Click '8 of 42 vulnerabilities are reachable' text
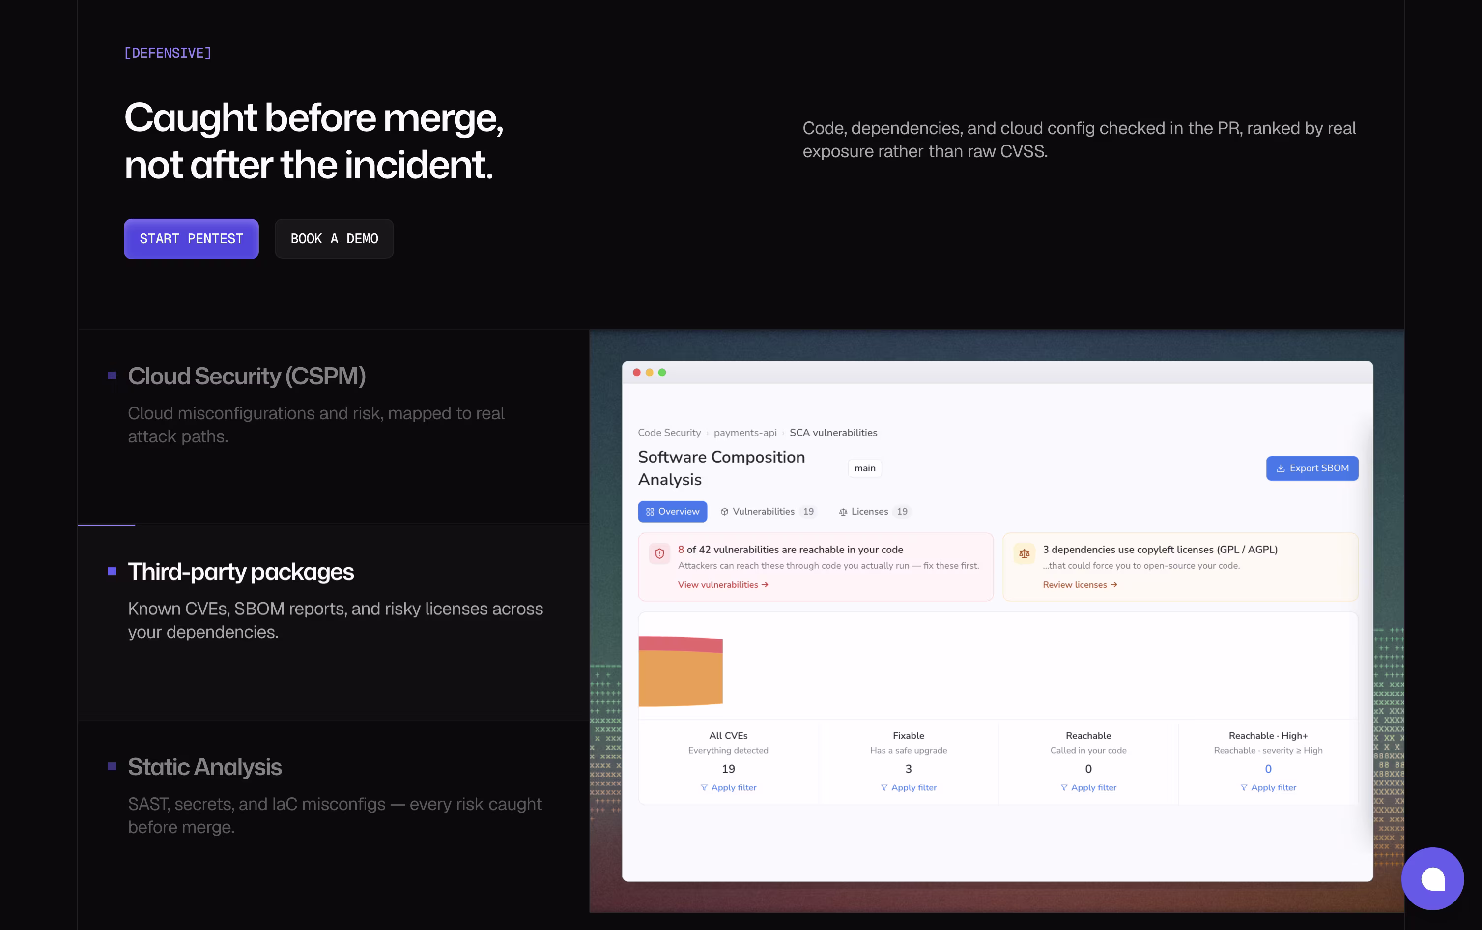 pos(791,549)
